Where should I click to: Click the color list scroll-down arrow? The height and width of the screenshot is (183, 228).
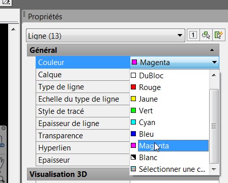pyautogui.click(x=214, y=169)
